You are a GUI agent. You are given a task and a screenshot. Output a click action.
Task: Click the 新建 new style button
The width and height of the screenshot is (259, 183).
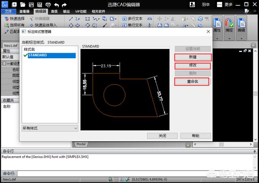click(193, 57)
